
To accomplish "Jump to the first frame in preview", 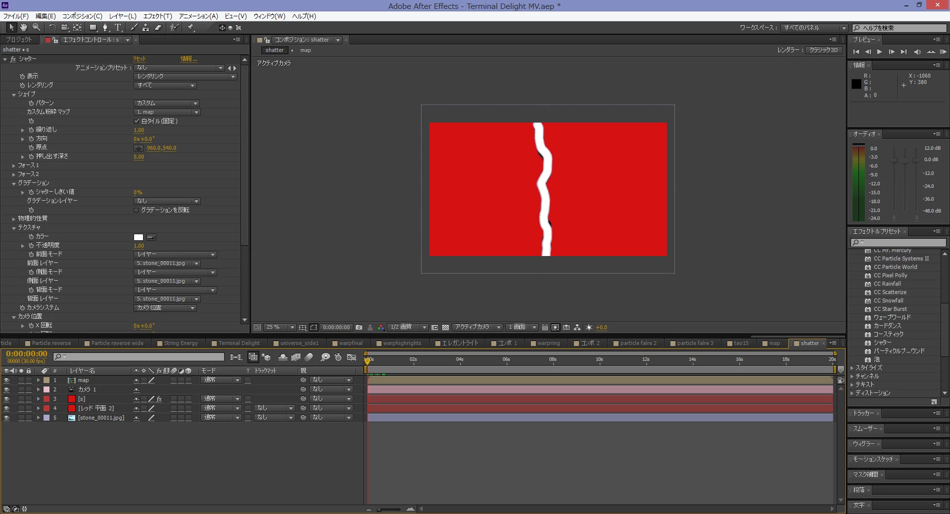I will (856, 52).
